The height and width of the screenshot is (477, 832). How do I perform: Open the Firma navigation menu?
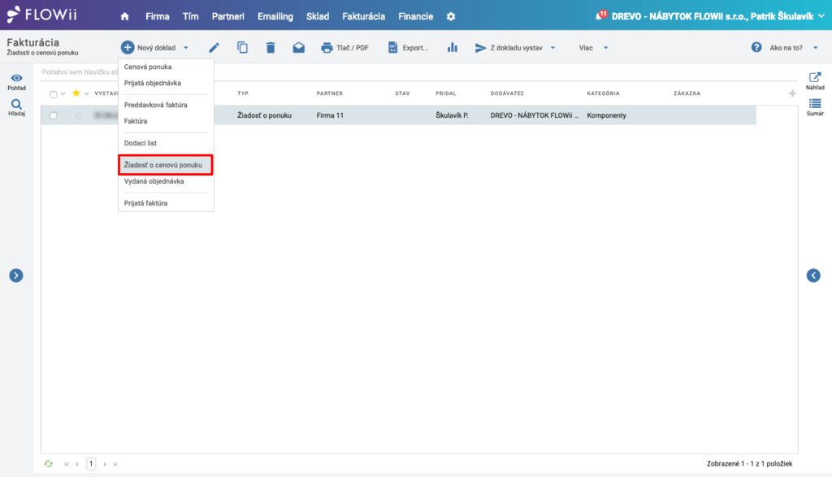pos(158,16)
